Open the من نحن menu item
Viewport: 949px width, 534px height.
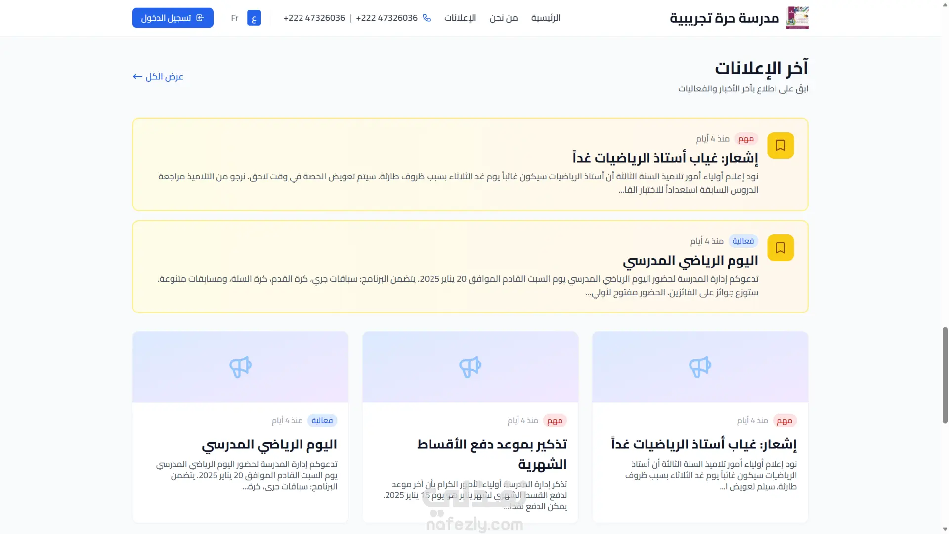click(x=503, y=18)
